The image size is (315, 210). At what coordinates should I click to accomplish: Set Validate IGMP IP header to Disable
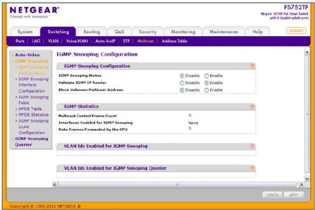point(182,83)
